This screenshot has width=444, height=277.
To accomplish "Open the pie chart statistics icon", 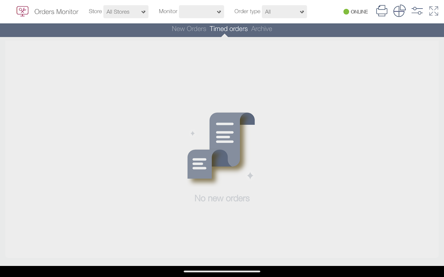I will point(399,11).
